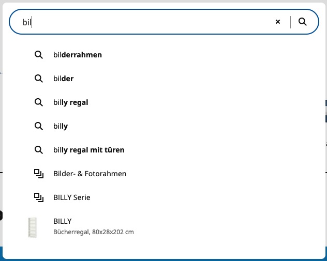Open the BILLY product title link

tap(63, 221)
